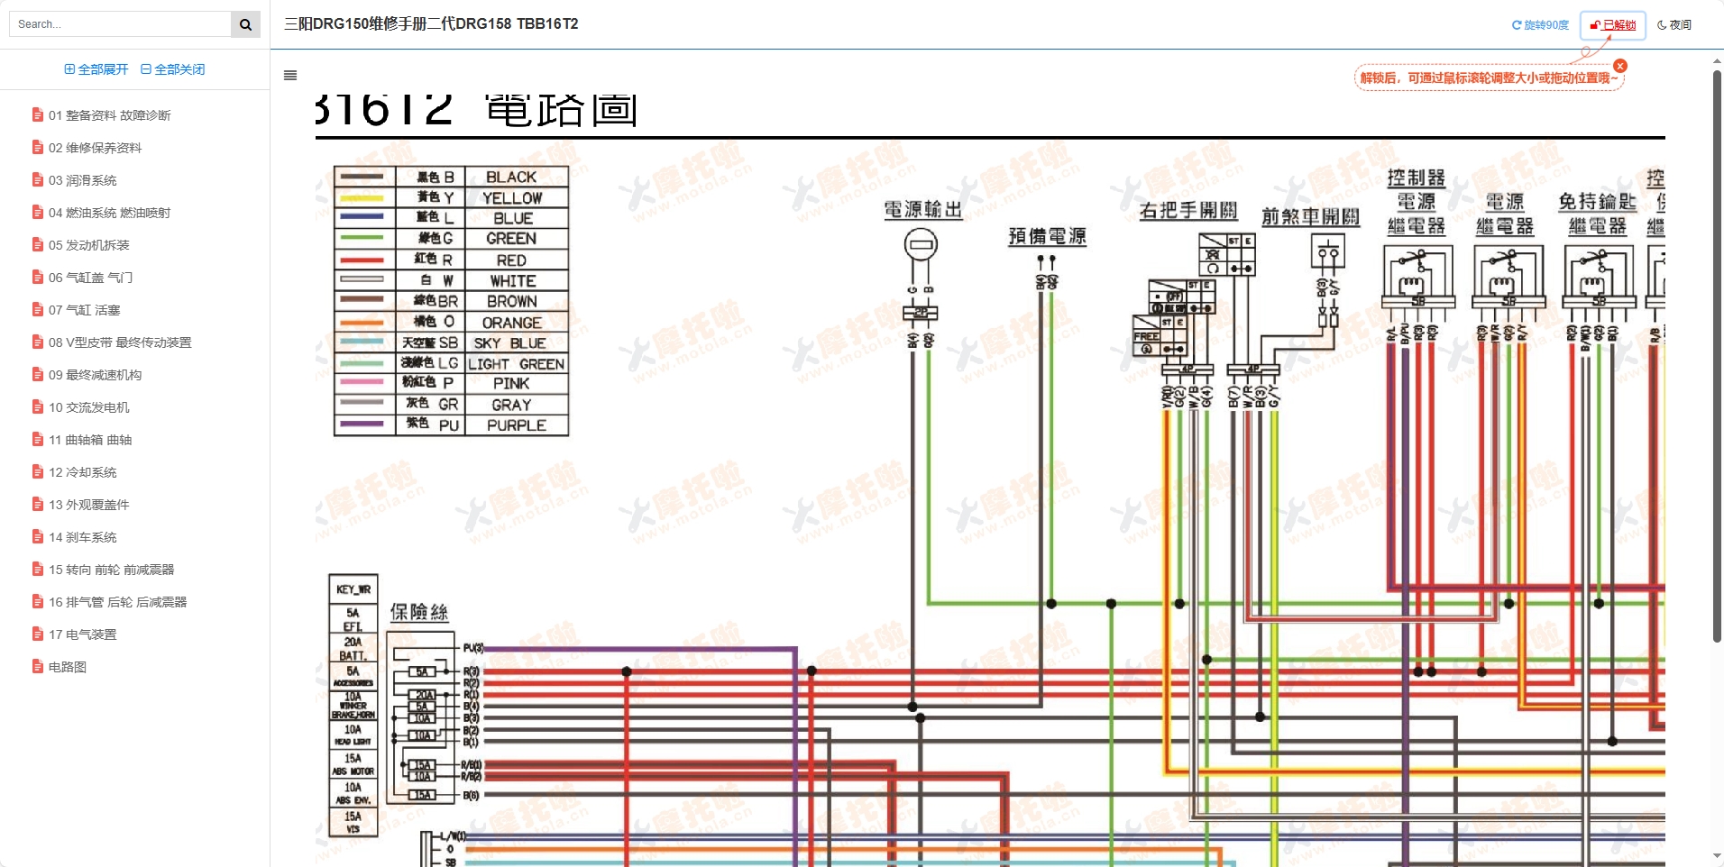Click the 前煞車開關 label in diagram
The width and height of the screenshot is (1724, 867).
1310,216
